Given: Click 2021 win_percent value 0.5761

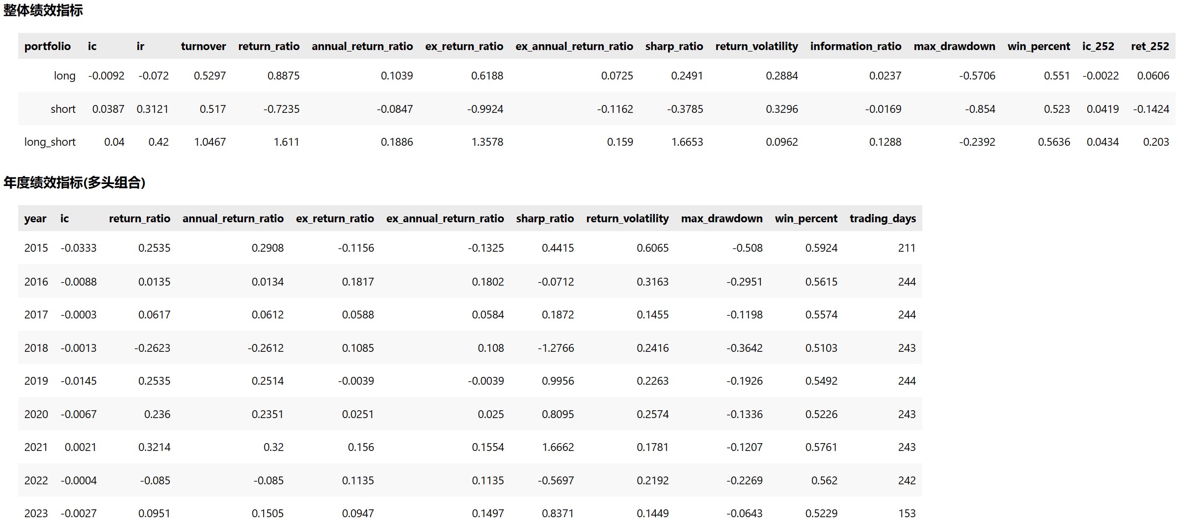Looking at the screenshot, I should coord(821,447).
